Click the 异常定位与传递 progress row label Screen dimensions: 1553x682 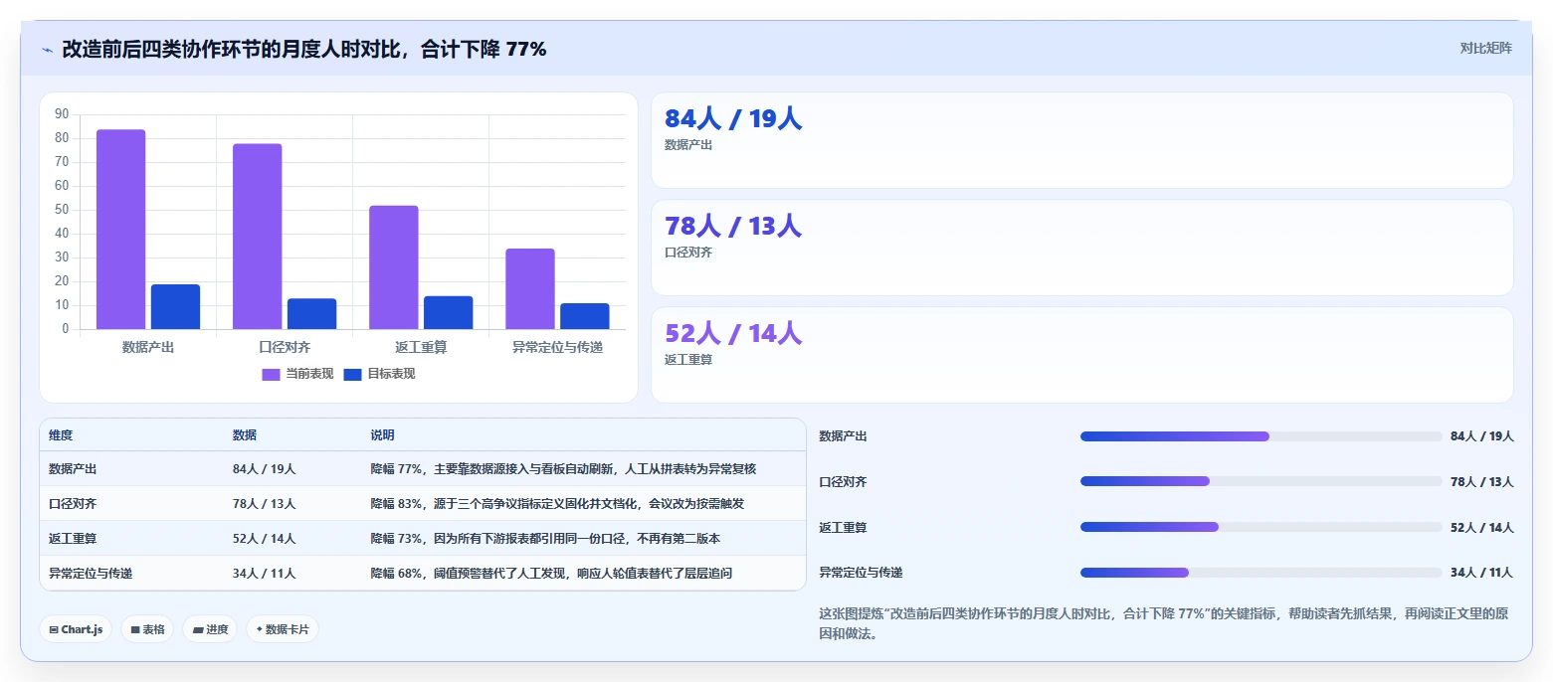[861, 574]
